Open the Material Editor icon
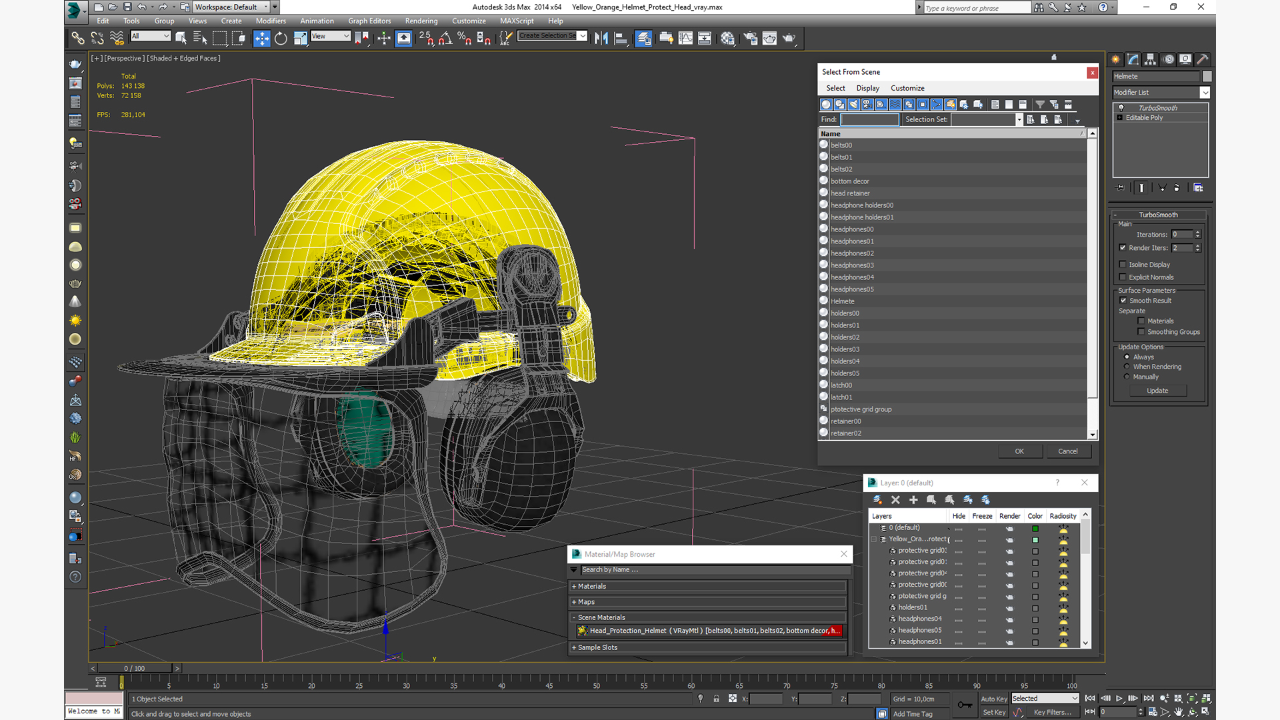 [727, 39]
